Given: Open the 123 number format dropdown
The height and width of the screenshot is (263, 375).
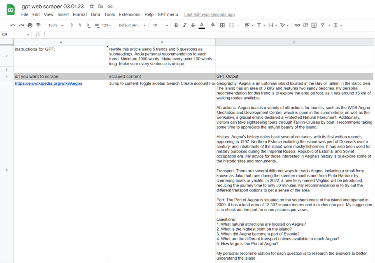Looking at the screenshot, I should pos(107,25).
